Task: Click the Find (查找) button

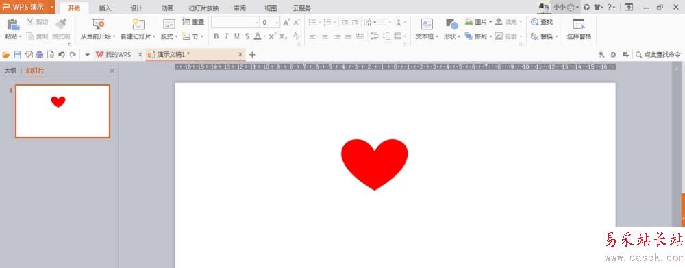Action: coord(542,22)
